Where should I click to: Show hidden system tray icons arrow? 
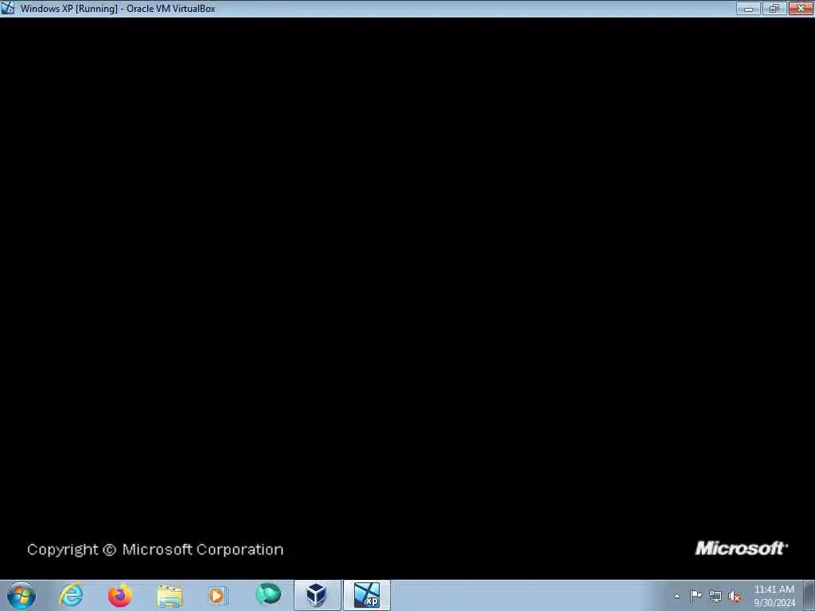click(677, 596)
